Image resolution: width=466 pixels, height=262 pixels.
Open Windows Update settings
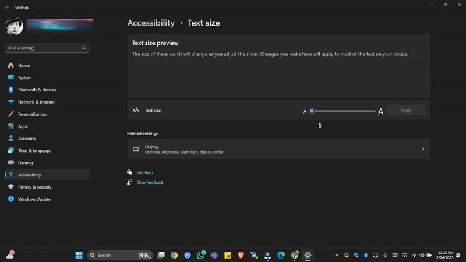tap(47, 199)
